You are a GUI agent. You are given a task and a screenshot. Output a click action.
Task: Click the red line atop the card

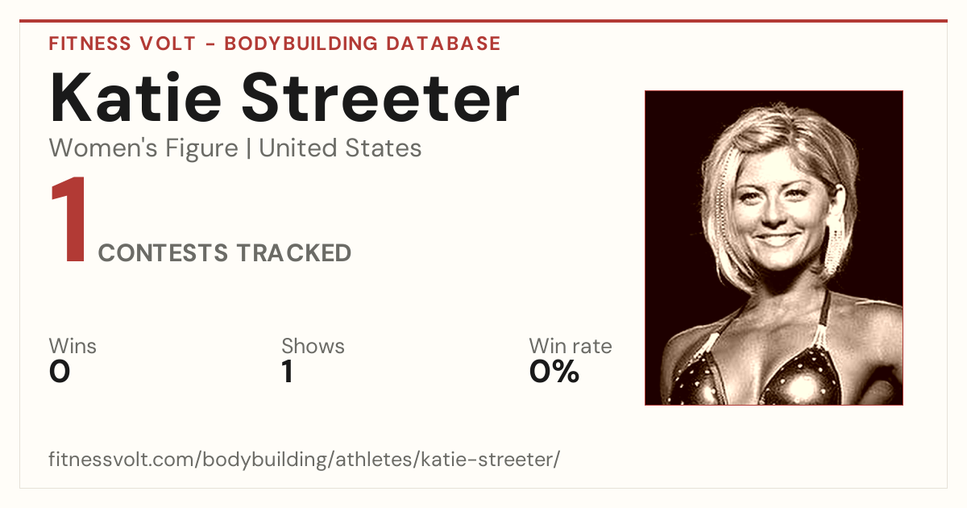pos(483,21)
